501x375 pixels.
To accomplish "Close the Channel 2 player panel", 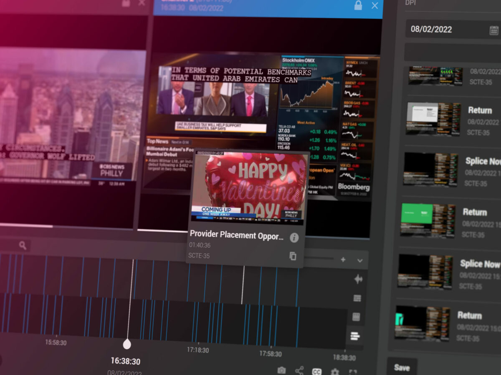I will (374, 5).
